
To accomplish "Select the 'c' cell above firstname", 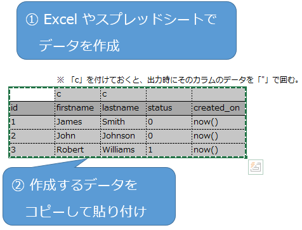I will pos(77,94).
